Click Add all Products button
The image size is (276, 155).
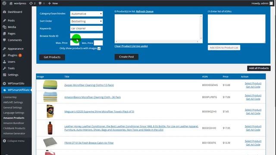point(259,68)
